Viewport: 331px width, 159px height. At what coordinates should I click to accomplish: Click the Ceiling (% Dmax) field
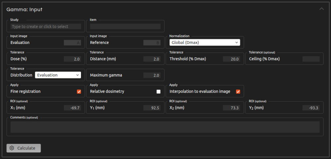311,59
